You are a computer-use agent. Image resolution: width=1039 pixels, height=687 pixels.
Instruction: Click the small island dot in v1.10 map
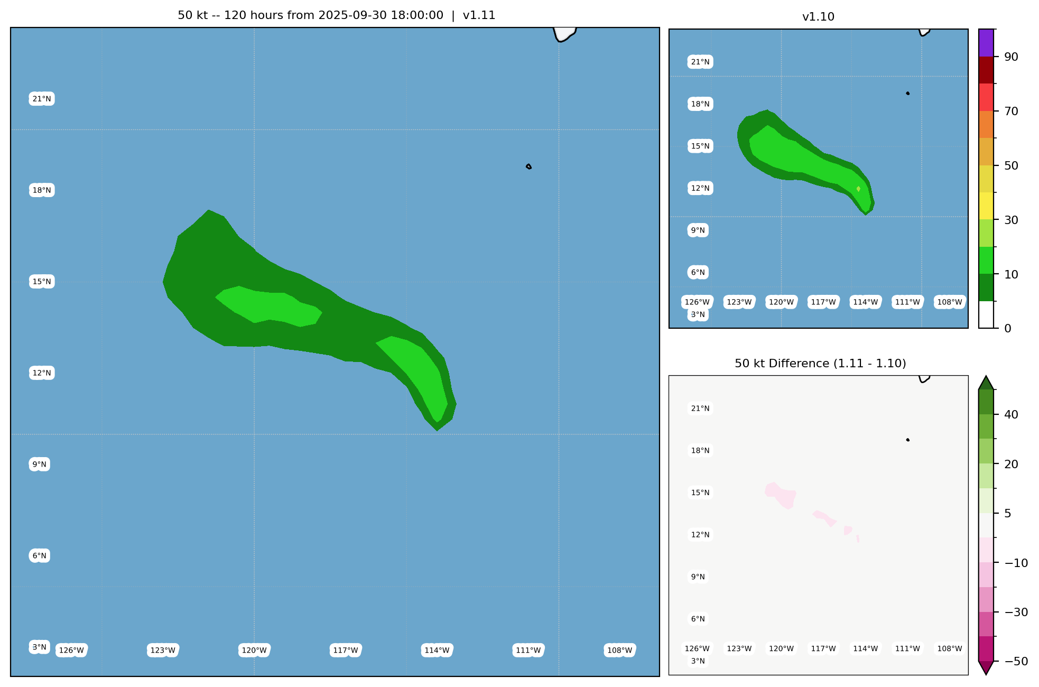coord(907,94)
